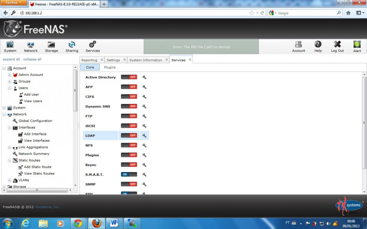Collapse the Account tree node
This screenshot has width=367, height=229.
(4, 68)
